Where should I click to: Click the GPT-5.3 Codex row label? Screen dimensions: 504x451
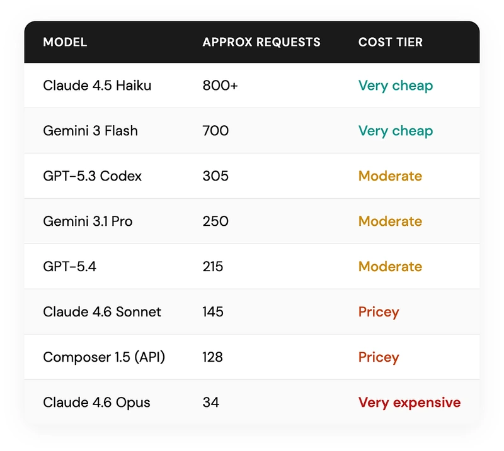92,176
